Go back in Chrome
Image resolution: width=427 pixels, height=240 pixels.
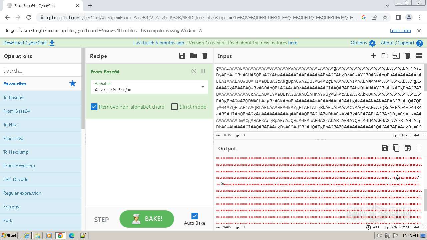pos(7,17)
